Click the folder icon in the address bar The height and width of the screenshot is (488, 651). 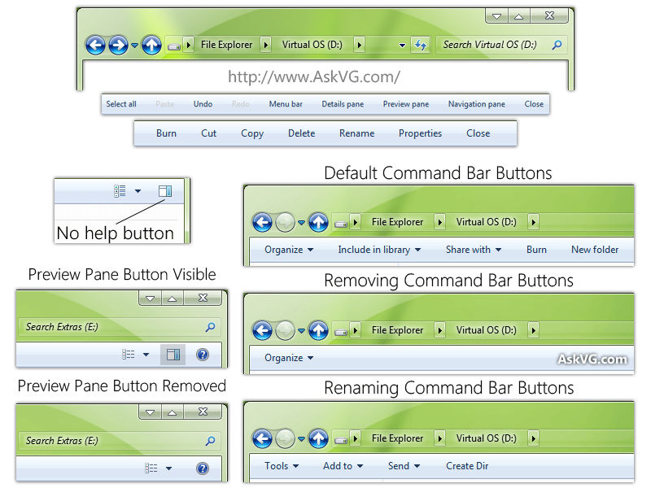click(x=174, y=45)
